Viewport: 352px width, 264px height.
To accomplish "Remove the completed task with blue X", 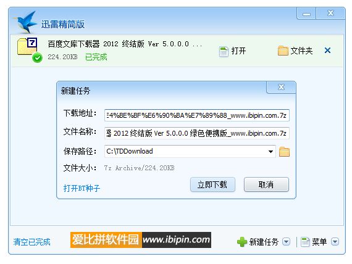I will [x=327, y=51].
